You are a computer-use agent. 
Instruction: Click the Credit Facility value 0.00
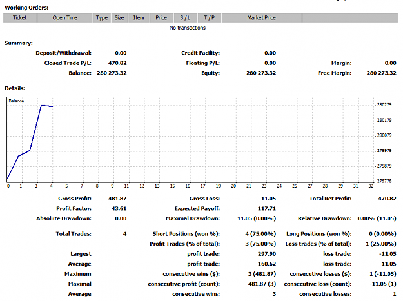pos(270,53)
